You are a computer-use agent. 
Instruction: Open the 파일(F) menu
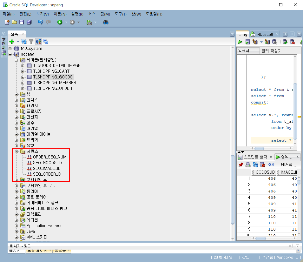tap(8, 14)
